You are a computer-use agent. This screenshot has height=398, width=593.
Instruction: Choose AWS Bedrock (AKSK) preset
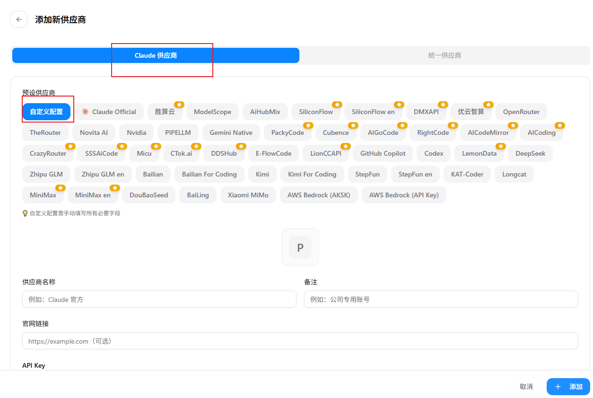(319, 195)
